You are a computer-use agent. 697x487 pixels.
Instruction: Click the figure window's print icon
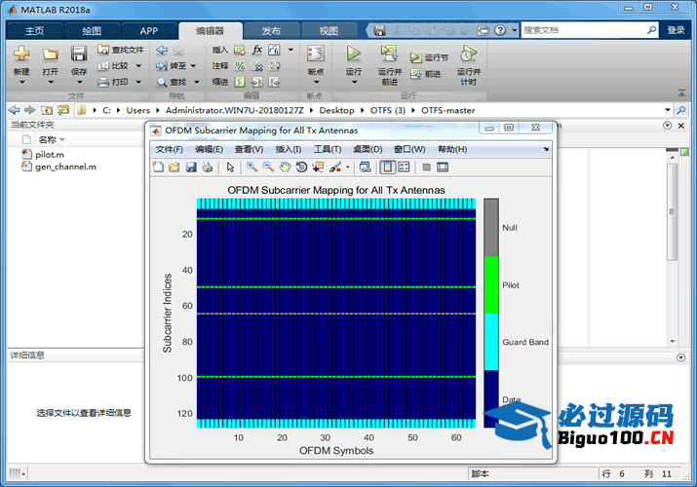(207, 168)
